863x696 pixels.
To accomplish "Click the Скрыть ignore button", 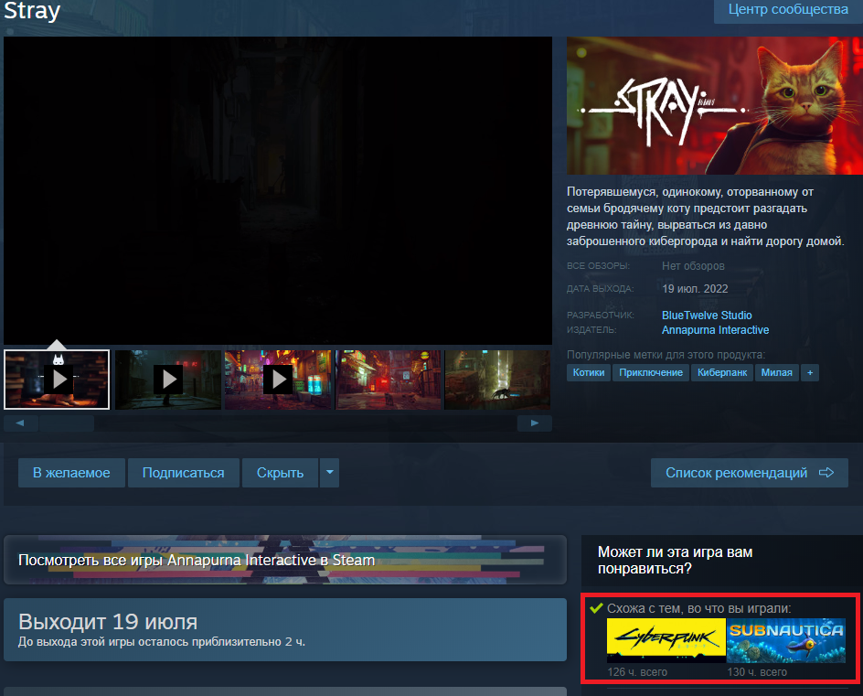I will pos(280,473).
